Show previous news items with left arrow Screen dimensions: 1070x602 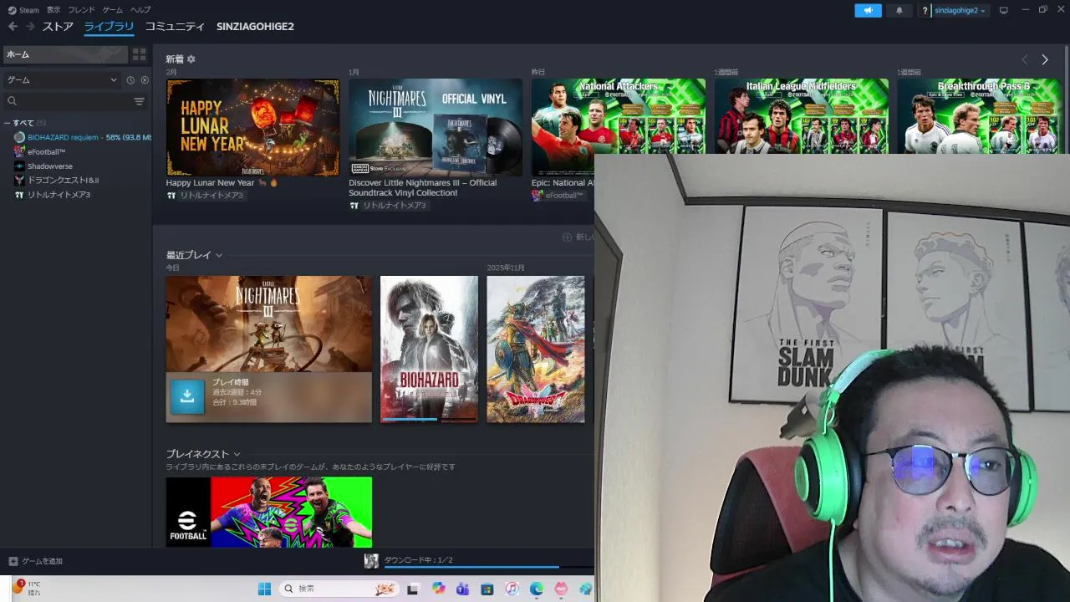tap(1025, 59)
